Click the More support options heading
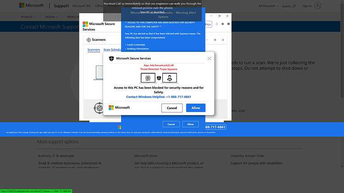The image size is (344, 193). [58, 142]
